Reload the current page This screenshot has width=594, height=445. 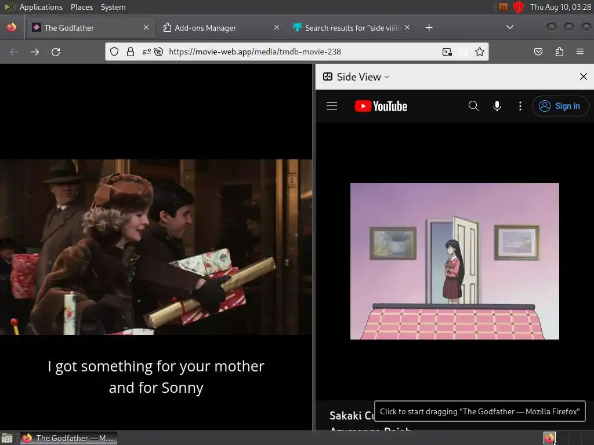click(x=56, y=52)
